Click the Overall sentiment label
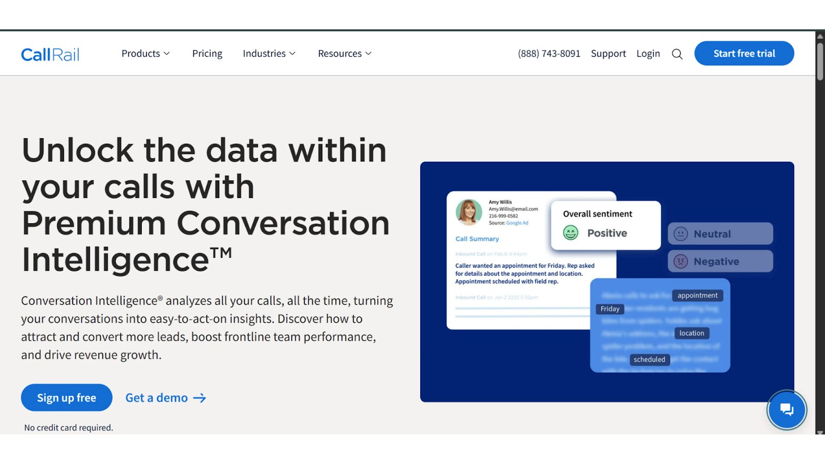825x464 pixels. tap(598, 214)
